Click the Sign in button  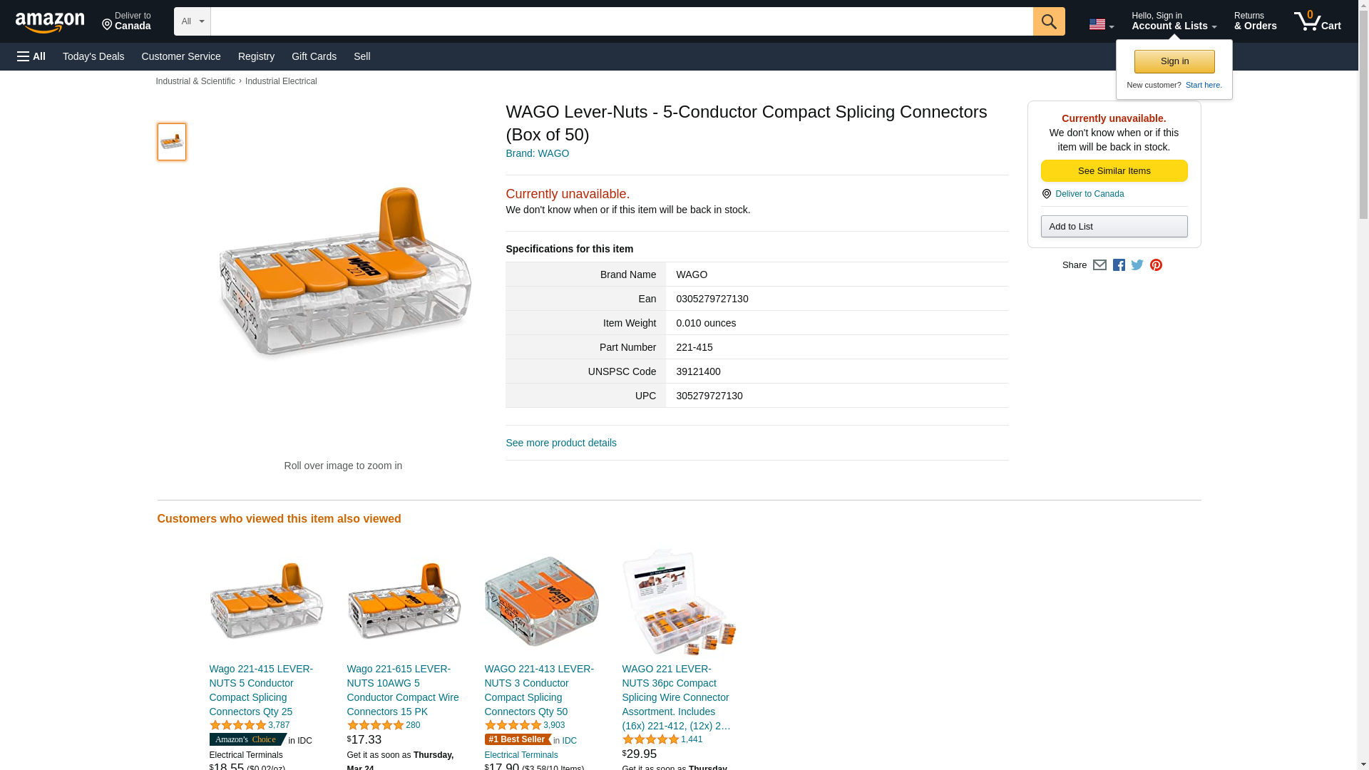click(1174, 61)
